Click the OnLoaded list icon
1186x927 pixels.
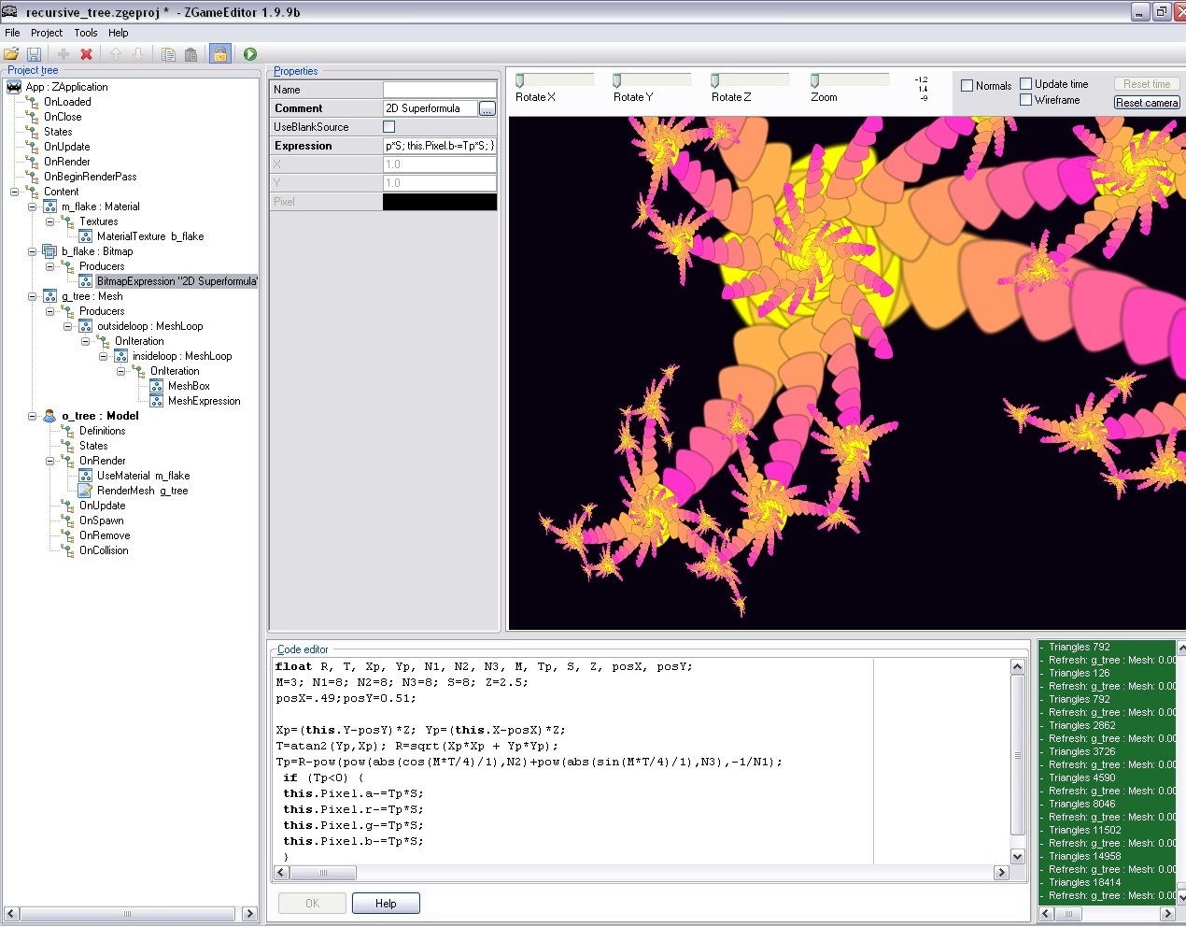32,102
